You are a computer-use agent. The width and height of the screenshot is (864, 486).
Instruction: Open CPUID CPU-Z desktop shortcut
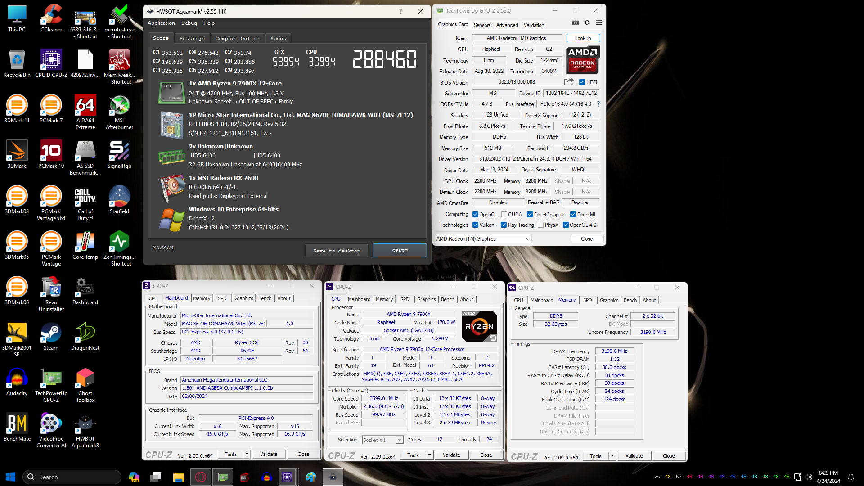pyautogui.click(x=51, y=63)
